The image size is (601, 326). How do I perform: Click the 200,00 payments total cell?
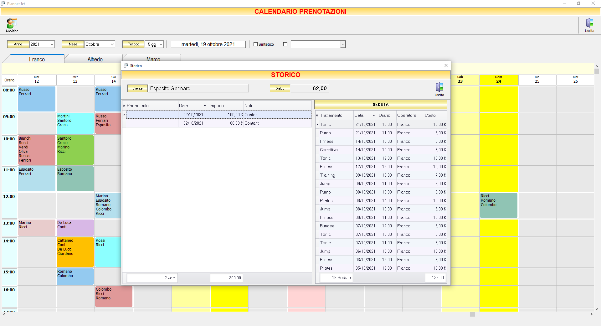[x=226, y=278]
